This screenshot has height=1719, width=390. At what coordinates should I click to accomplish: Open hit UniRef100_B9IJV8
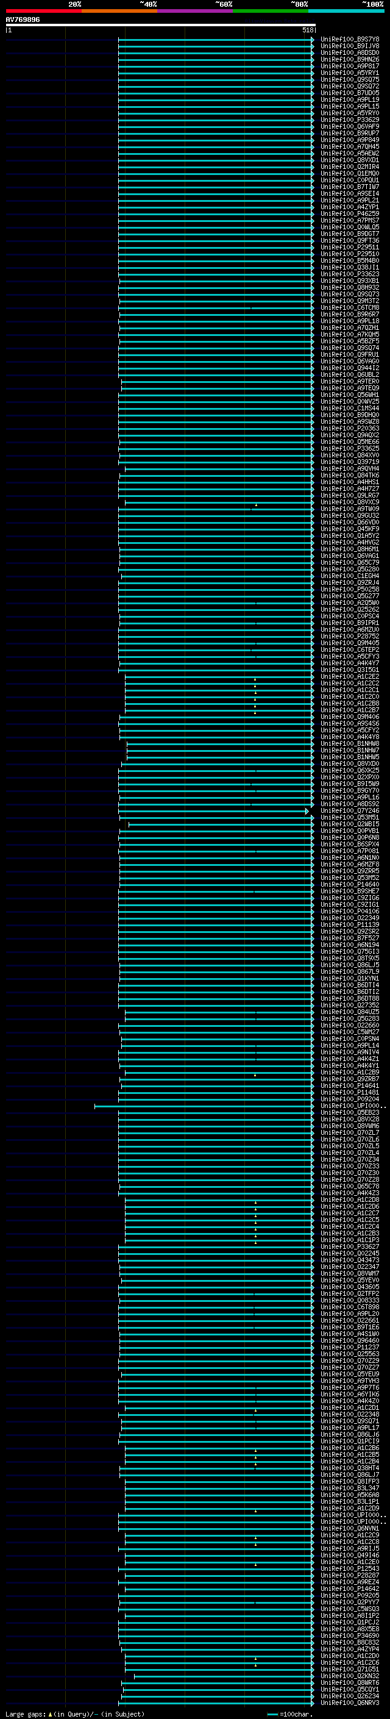349,46
